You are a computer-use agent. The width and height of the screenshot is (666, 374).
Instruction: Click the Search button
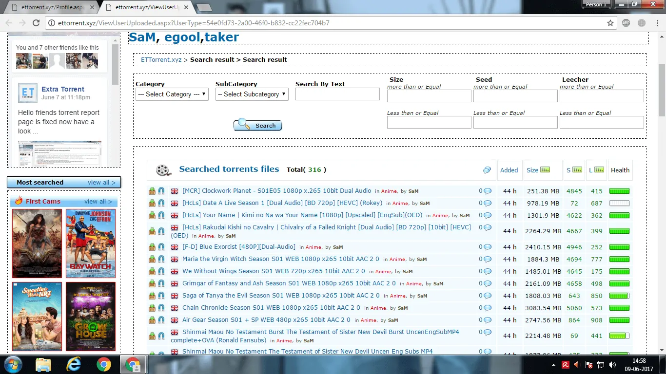click(257, 125)
